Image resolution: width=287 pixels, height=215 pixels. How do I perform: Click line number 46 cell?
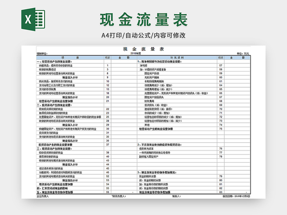(x=108, y=173)
